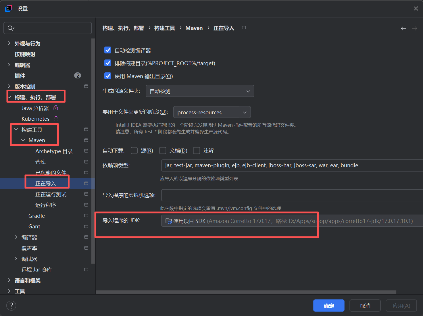Expand 外观与行为 tree node

point(9,43)
